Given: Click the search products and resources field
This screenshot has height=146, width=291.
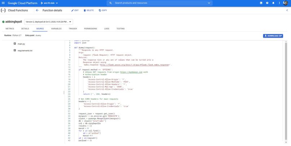Looking at the screenshot, I should click(160, 3).
